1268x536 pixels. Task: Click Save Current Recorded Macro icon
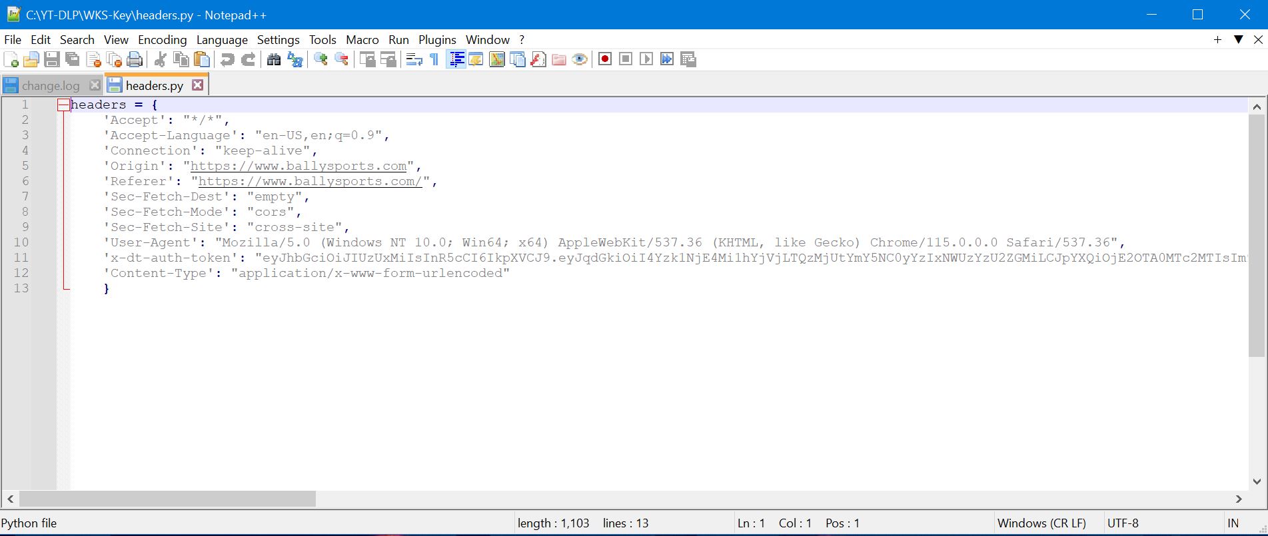688,60
